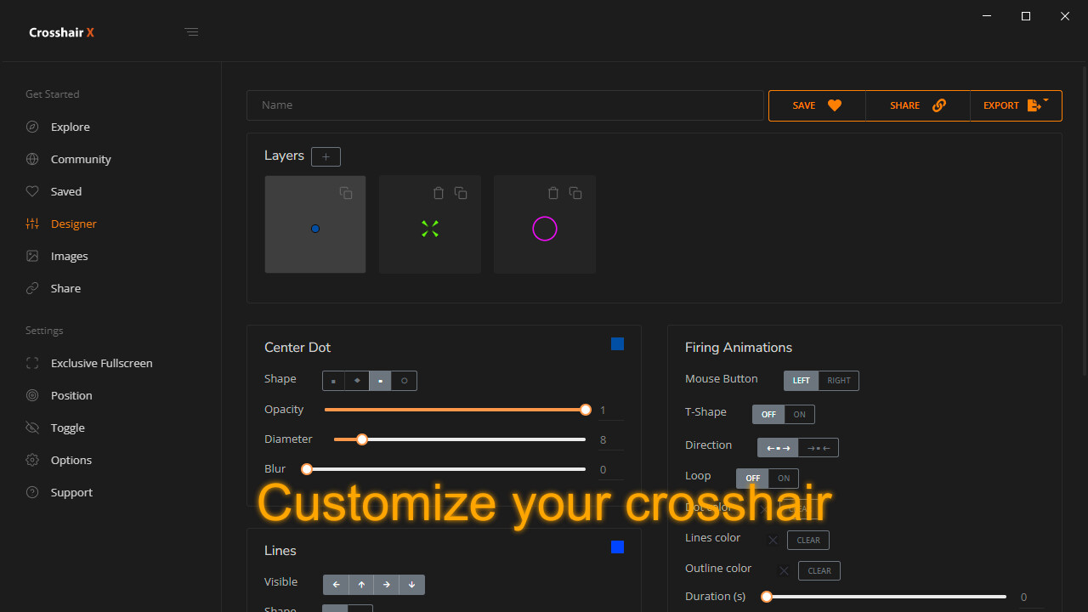Image resolution: width=1088 pixels, height=612 pixels.
Task: View your Saved crosshairs
Action: pos(67,191)
